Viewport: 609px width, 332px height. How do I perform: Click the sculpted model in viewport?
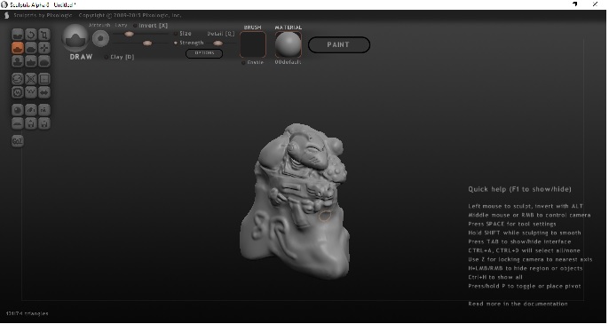tap(295, 202)
